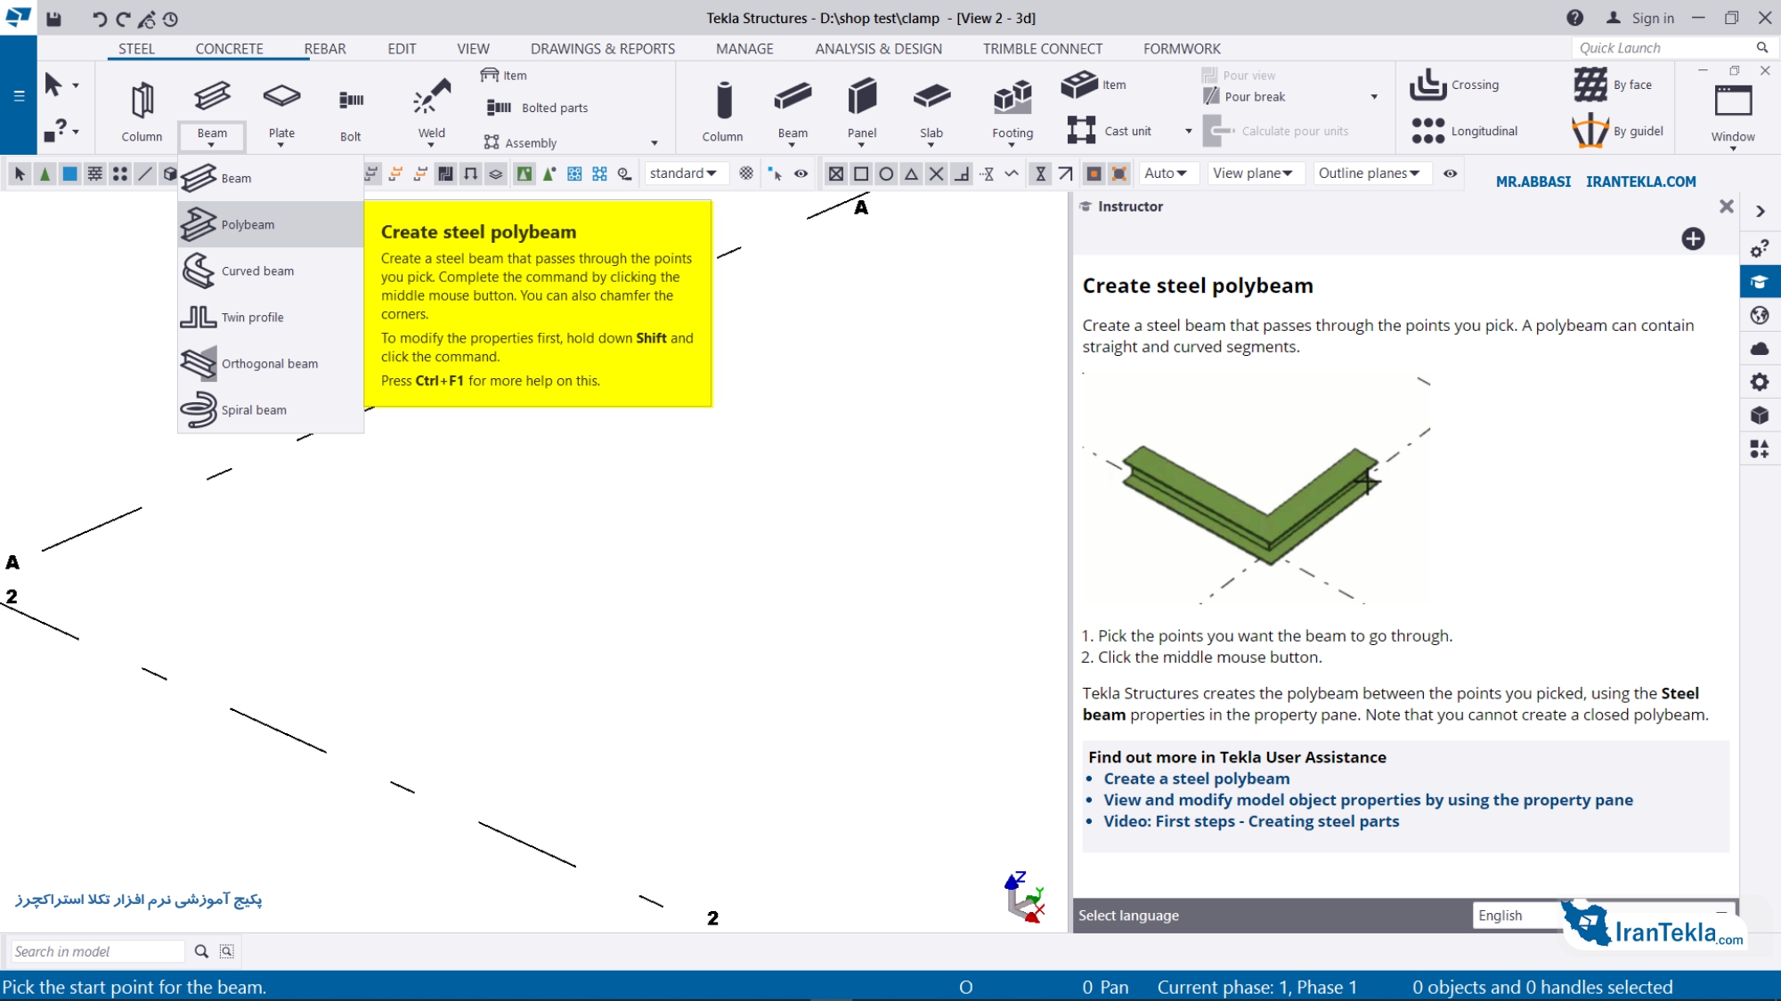
Task: Click the Redo arrow icon
Action: coord(123,19)
